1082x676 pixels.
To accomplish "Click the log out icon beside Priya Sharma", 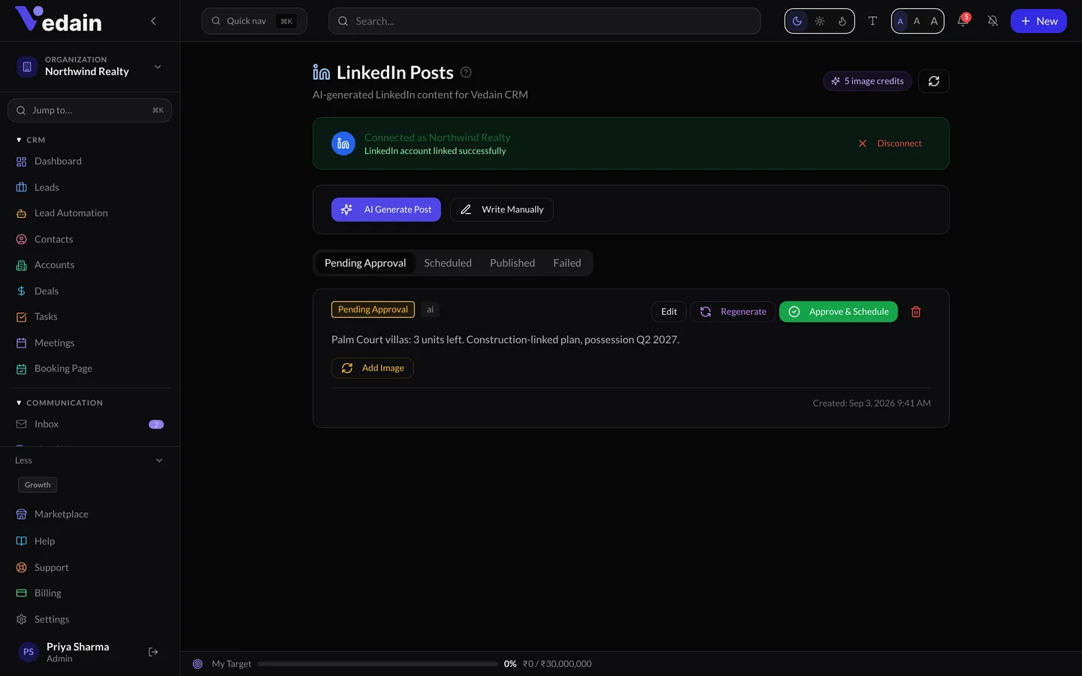I will pos(153,652).
